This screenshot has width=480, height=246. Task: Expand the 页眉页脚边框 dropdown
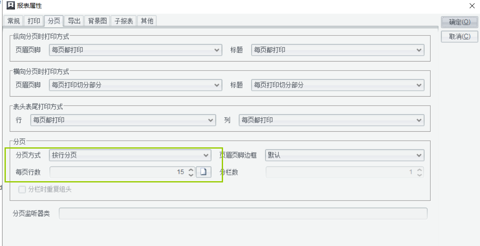click(x=344, y=155)
